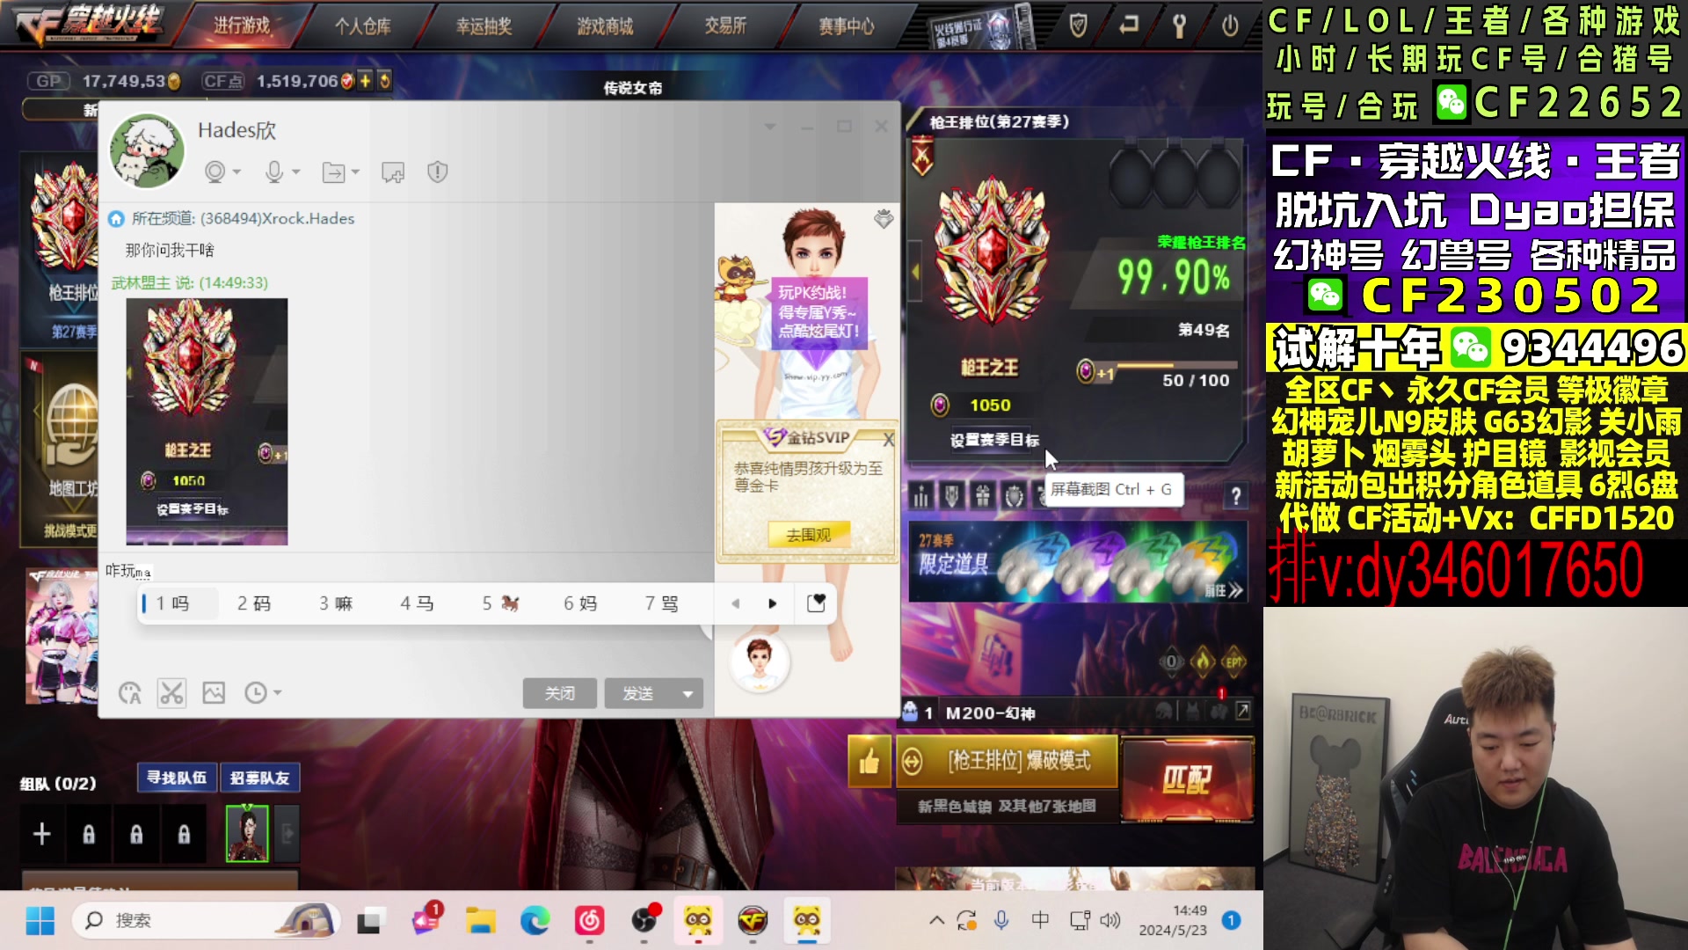Click the taskbar search box
The image size is (1688, 950).
point(207,921)
